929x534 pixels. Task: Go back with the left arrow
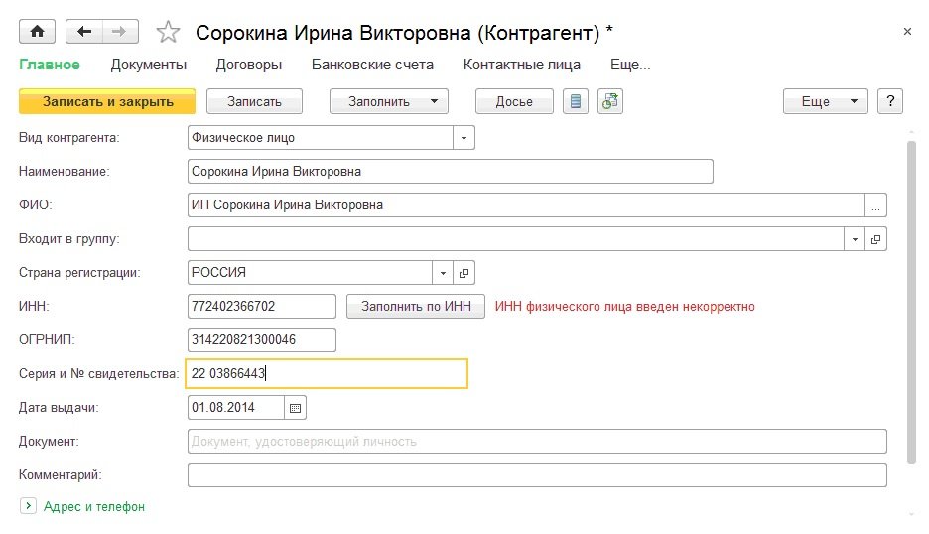click(x=83, y=32)
